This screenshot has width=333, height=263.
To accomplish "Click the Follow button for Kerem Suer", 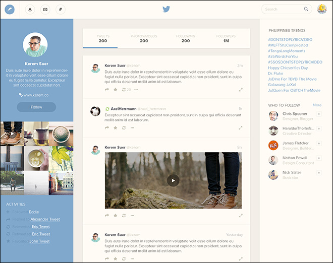I will coord(36,107).
